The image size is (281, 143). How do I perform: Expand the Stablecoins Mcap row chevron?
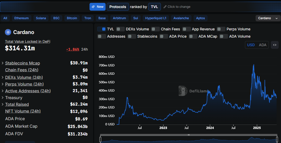point(3,63)
